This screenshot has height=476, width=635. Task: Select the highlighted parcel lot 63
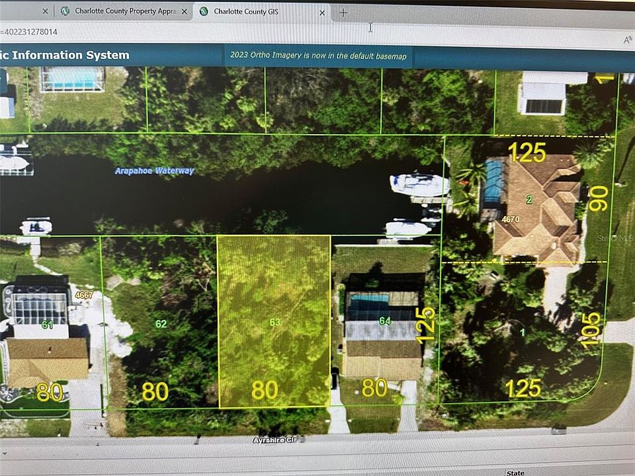274,321
